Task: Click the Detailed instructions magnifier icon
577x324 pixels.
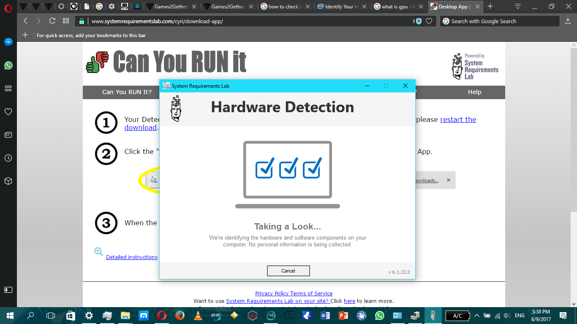Action: 98,252
